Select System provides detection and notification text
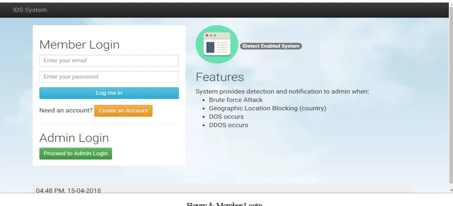Screen dimensions: 453x206 pyautogui.click(x=282, y=92)
